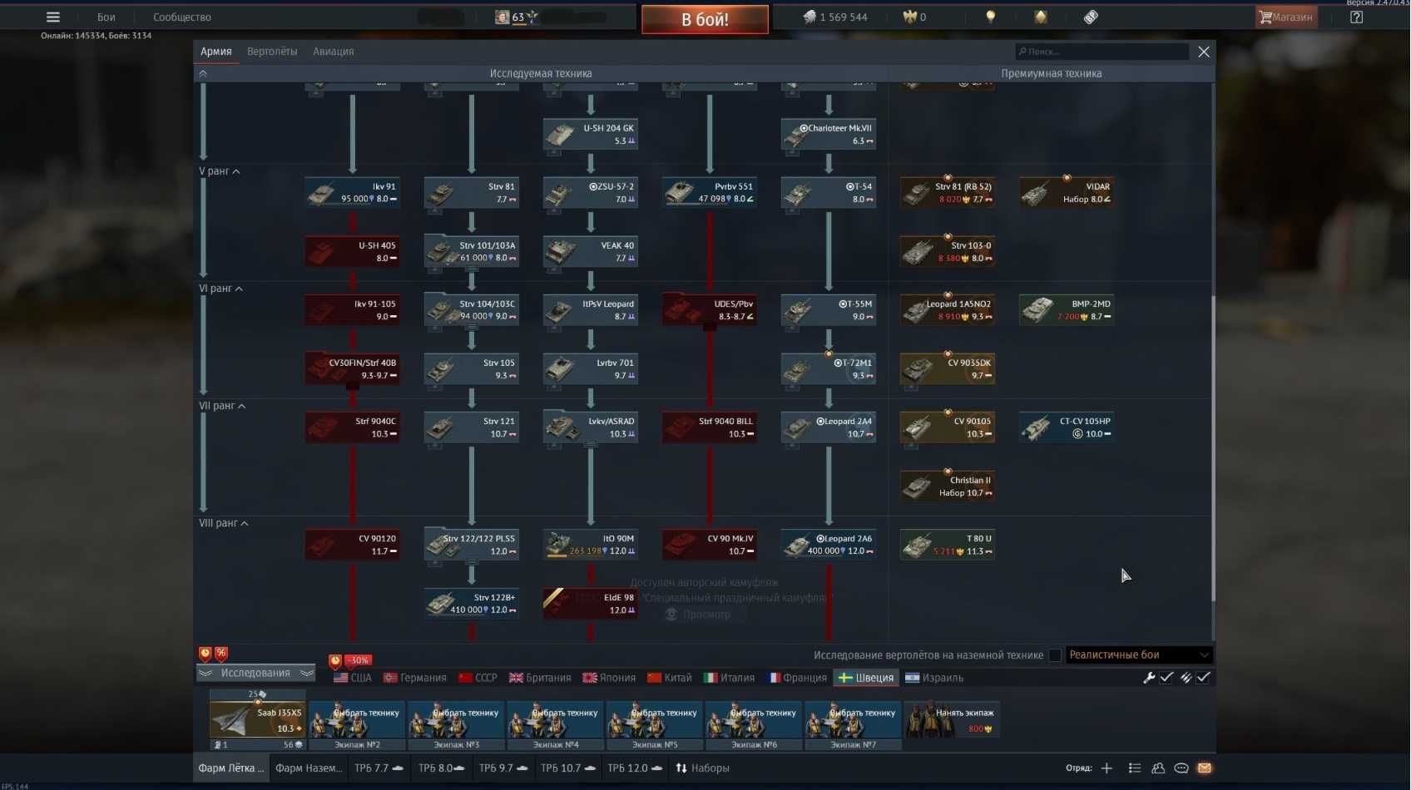Select Leopard 2A6 vehicle card
The height and width of the screenshot is (790, 1411).
pyautogui.click(x=828, y=544)
